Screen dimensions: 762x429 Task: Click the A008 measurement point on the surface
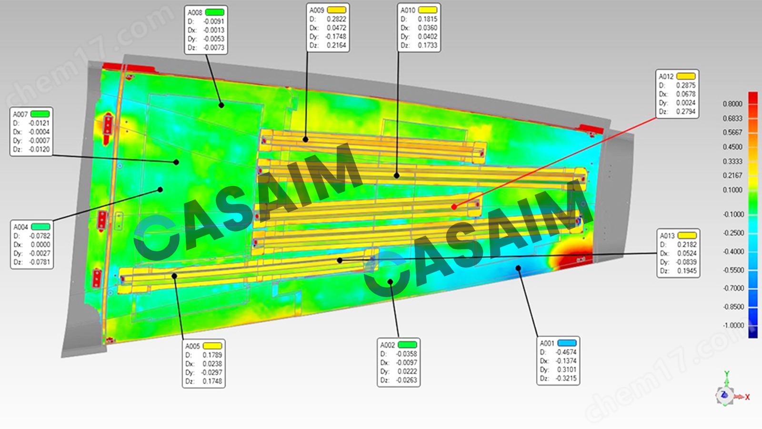(x=221, y=105)
